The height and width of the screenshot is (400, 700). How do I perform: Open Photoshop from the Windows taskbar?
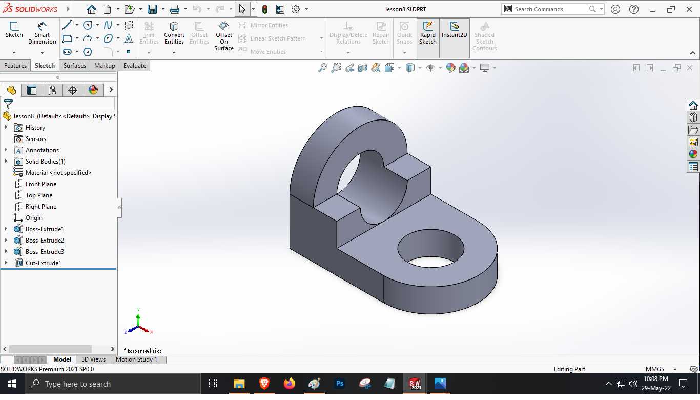point(339,384)
